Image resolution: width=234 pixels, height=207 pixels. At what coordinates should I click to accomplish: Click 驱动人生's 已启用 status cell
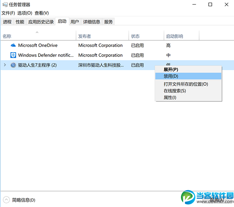pyautogui.click(x=137, y=65)
